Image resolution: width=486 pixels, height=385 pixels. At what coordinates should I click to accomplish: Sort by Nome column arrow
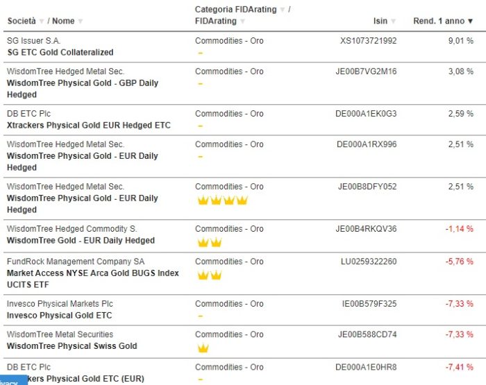(81, 22)
